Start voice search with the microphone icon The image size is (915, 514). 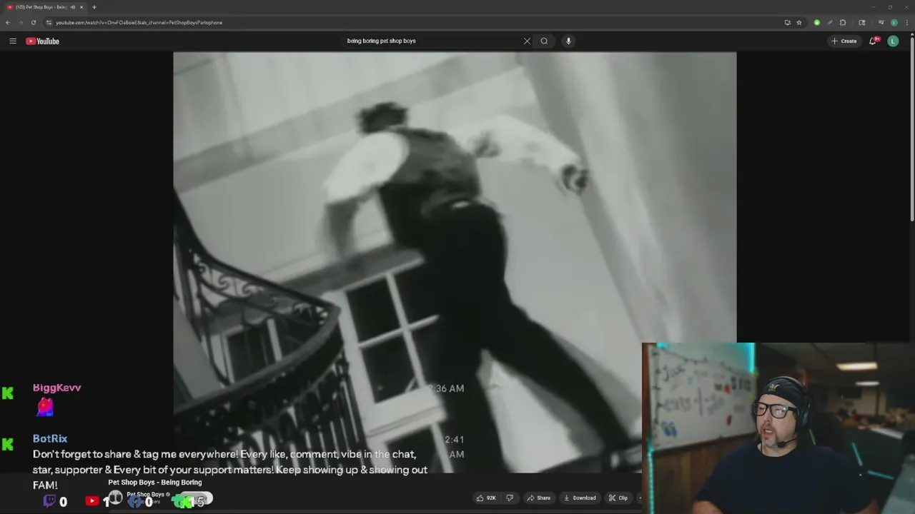(x=568, y=41)
